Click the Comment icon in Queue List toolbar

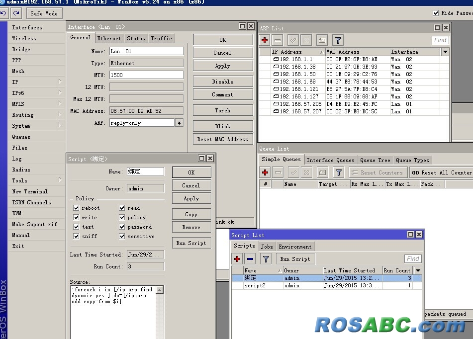pyautogui.click(x=322, y=172)
